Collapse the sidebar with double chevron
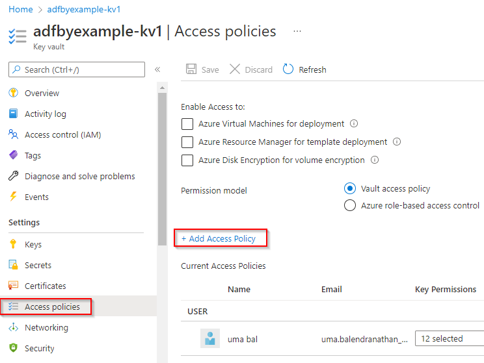This screenshot has width=484, height=363. (157, 69)
